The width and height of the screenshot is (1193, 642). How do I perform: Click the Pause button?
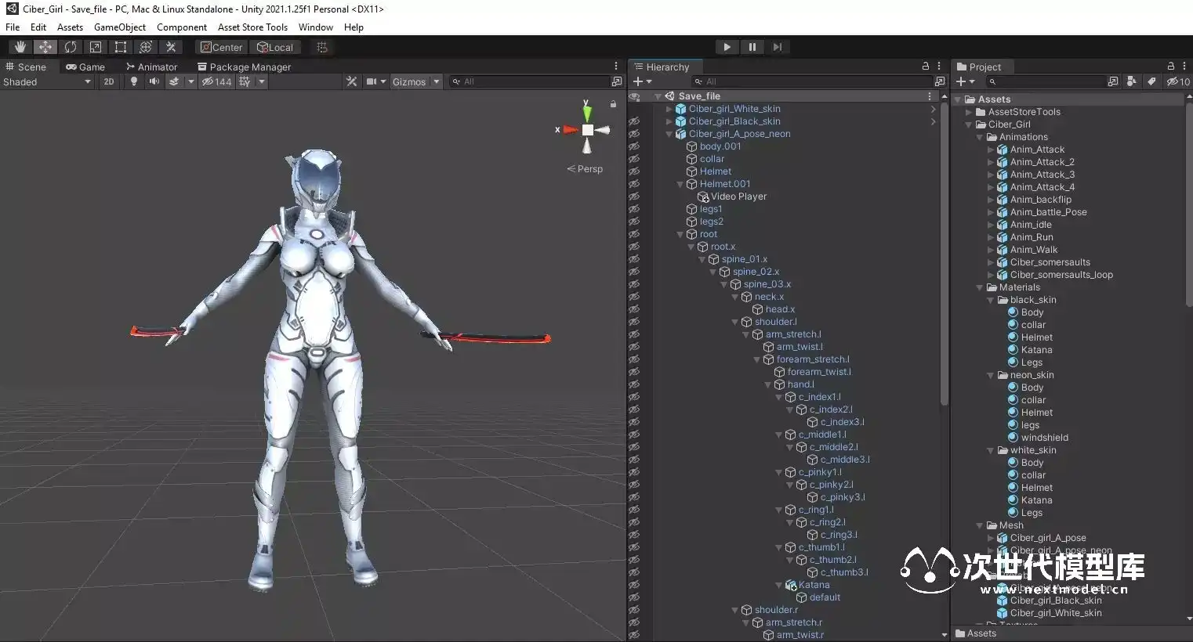(752, 47)
